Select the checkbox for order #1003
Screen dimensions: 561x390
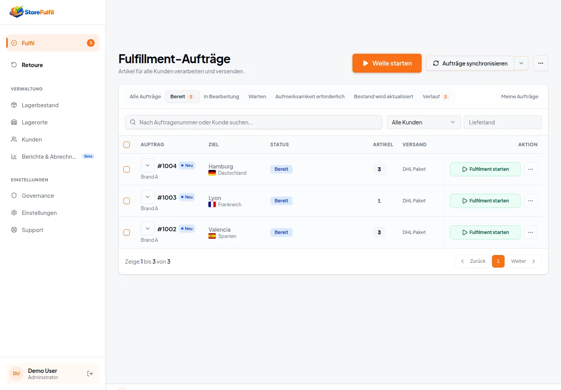[x=127, y=201]
